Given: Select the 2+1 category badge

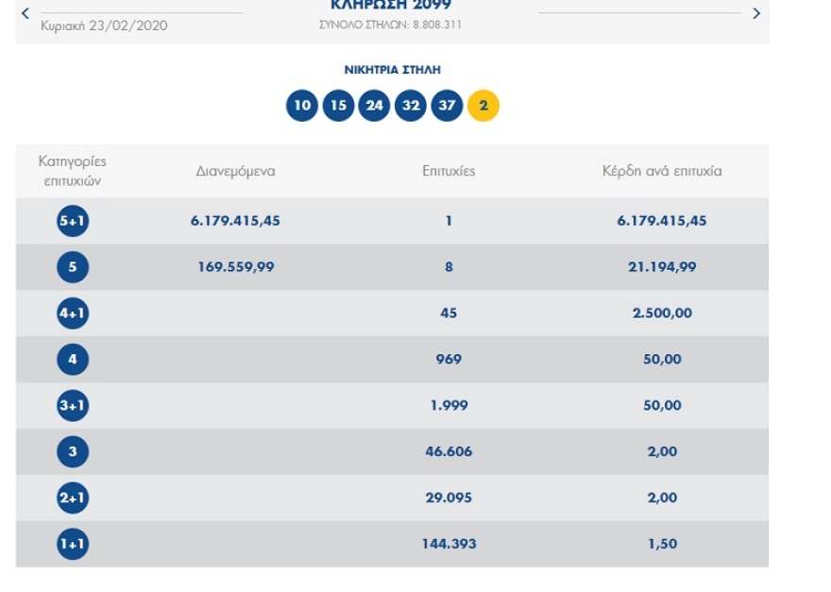Looking at the screenshot, I should (73, 499).
